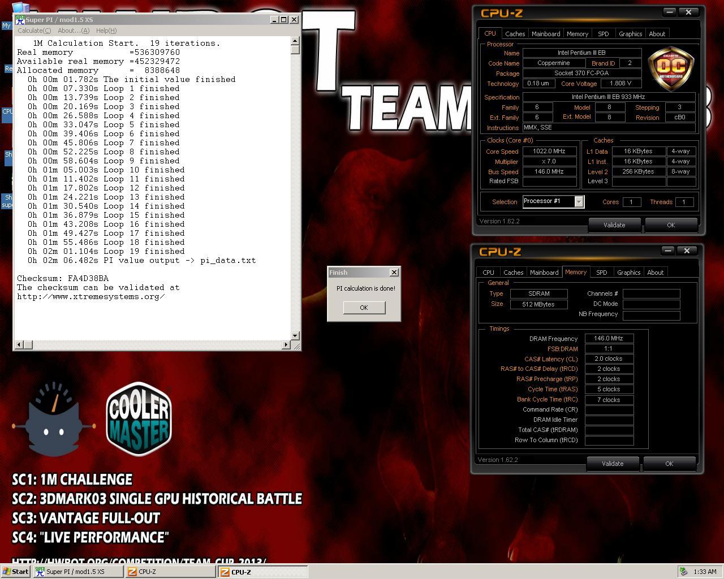Click Super PI scroll up arrow
Screen dimensions: 724x579
click(295, 41)
